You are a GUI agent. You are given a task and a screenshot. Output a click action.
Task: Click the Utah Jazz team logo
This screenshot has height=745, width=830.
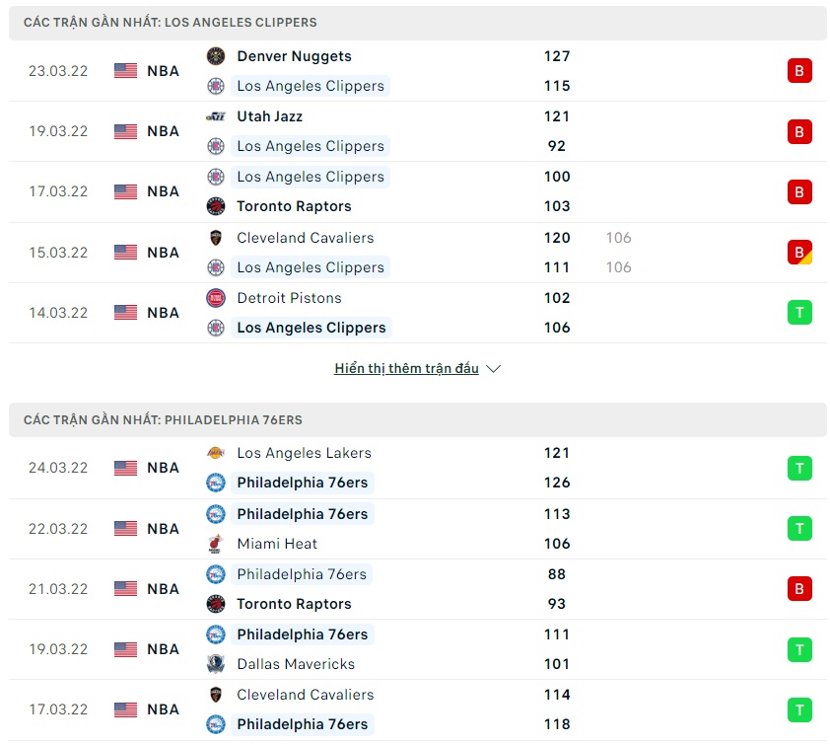216,116
